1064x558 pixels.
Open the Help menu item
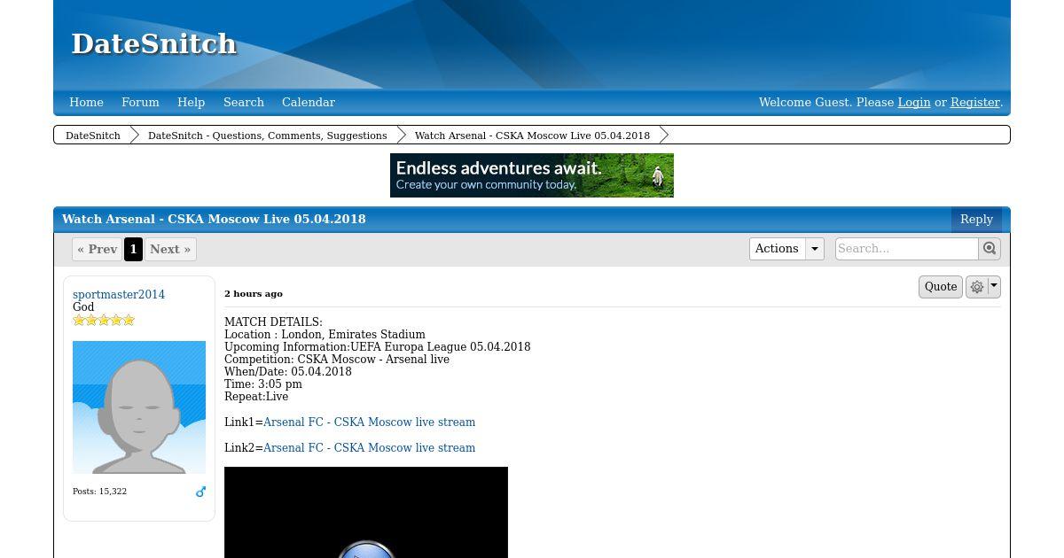pyautogui.click(x=191, y=103)
